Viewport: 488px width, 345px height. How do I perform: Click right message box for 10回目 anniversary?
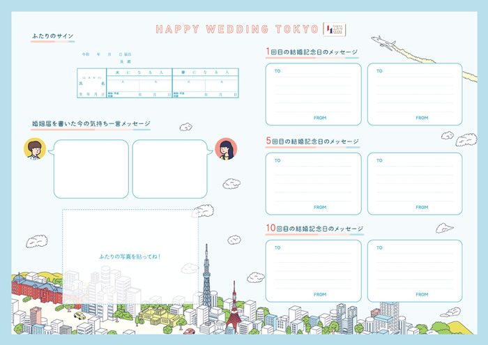(415, 271)
